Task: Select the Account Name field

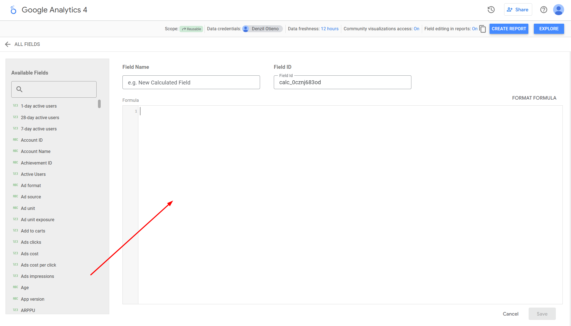Action: tap(36, 151)
